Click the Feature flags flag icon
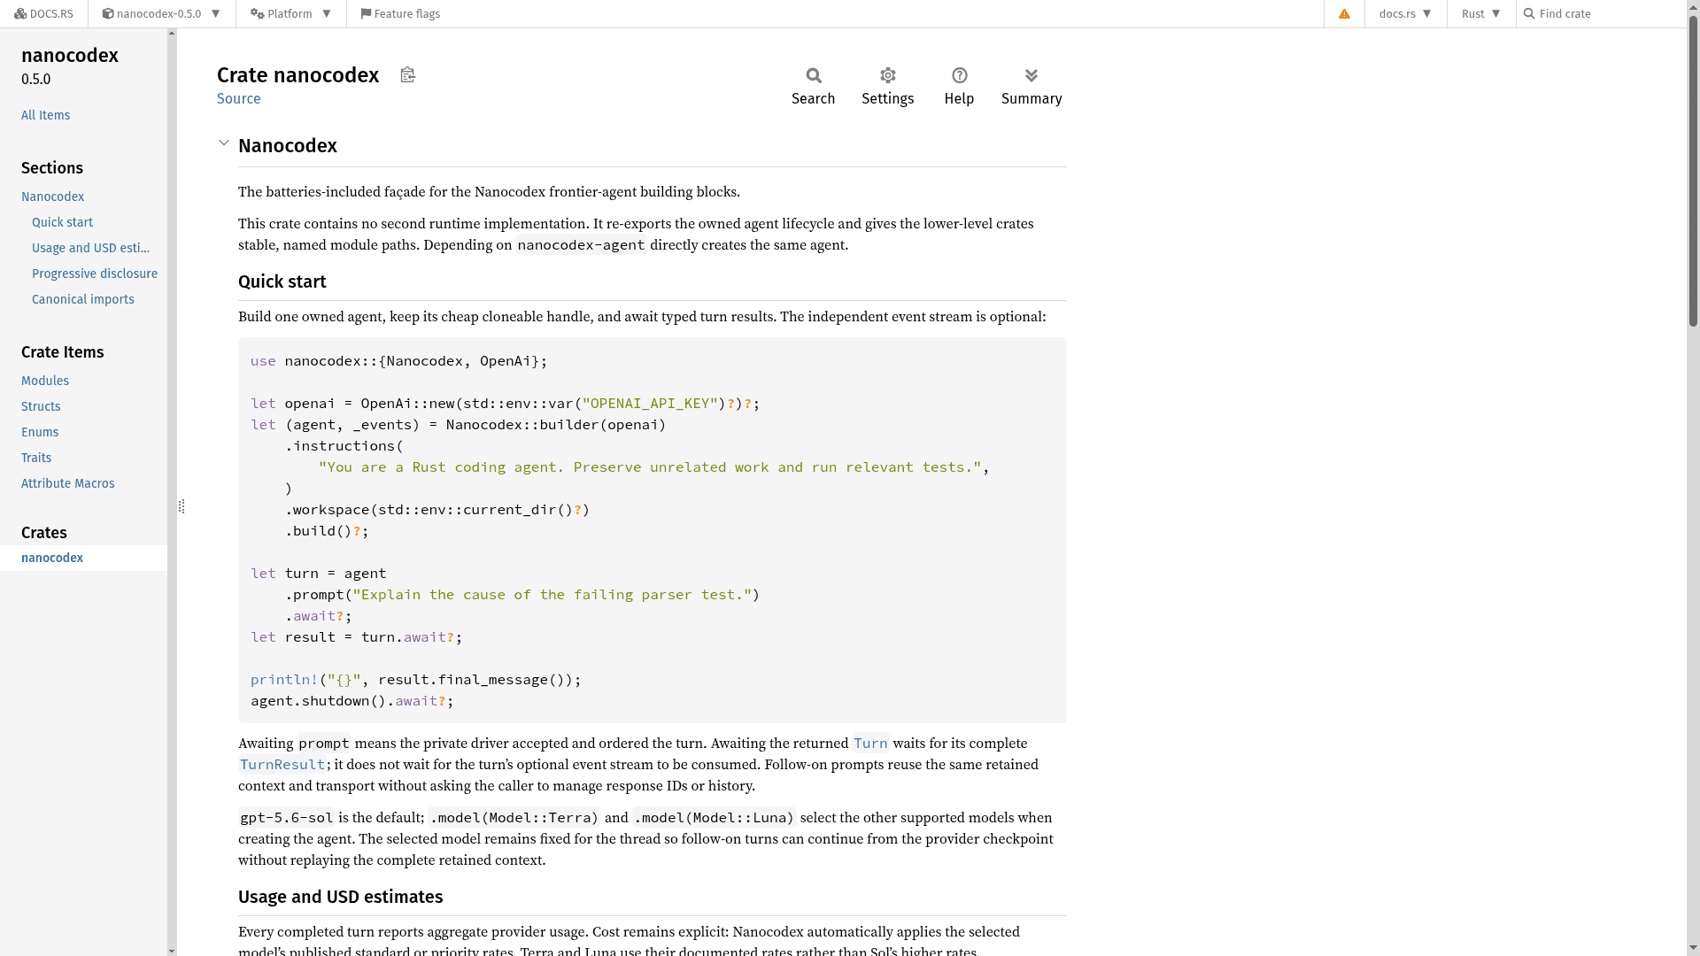Screen dimensions: 1700x956 pyautogui.click(x=366, y=14)
